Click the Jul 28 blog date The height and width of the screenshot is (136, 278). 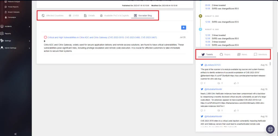(183, 37)
